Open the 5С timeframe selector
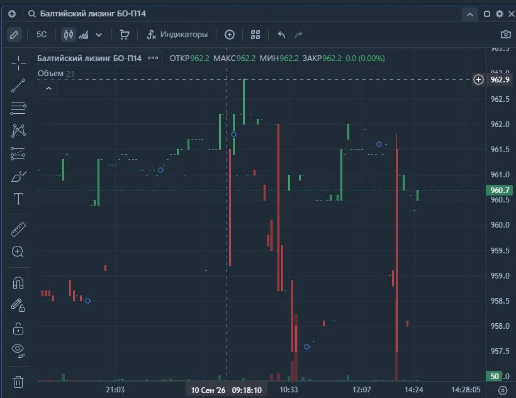 42,35
